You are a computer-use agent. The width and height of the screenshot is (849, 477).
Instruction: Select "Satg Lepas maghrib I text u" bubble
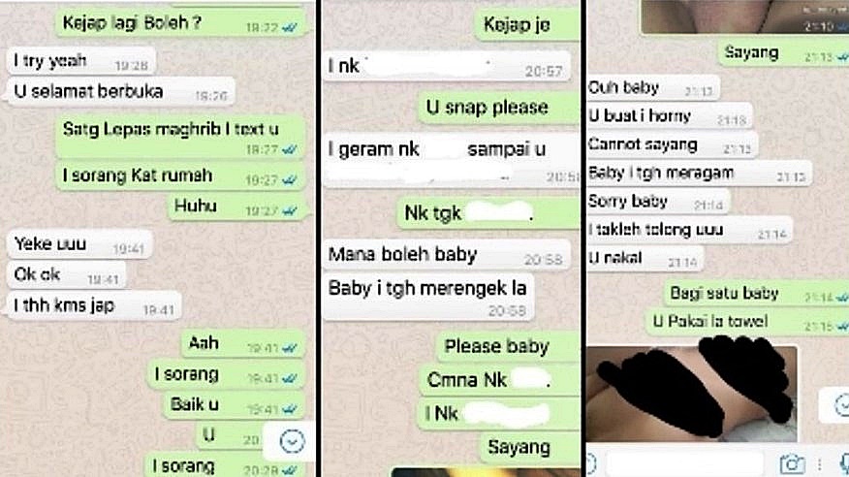pyautogui.click(x=181, y=137)
